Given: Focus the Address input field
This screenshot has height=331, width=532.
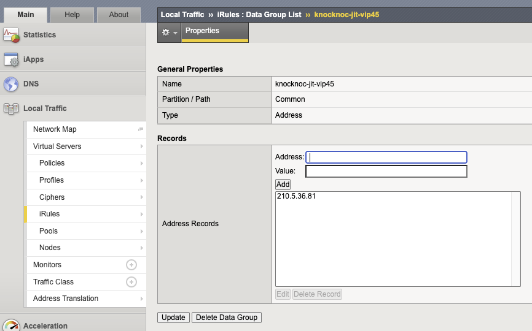Looking at the screenshot, I should coord(386,157).
